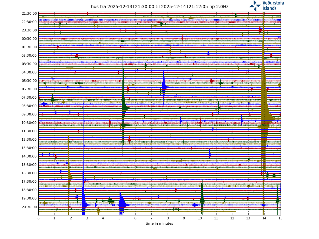Screen dimensions: 319x239
Task: Click the minute 10 tick label
Action: coord(200,218)
